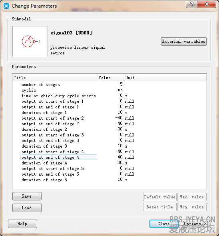Open External variables dialog
This screenshot has width=219, height=236.
[x=183, y=41]
